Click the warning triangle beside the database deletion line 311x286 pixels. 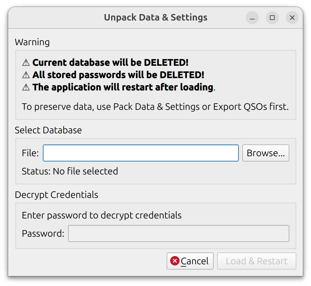point(26,63)
